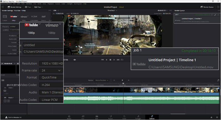Open the Render Queue toolbar button
The image size is (221, 120).
point(207,7)
